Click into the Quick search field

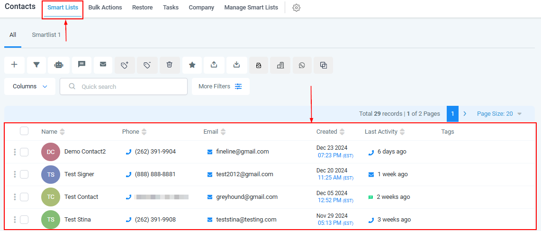click(x=124, y=86)
